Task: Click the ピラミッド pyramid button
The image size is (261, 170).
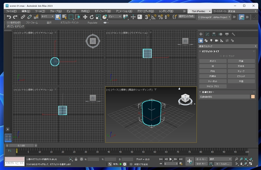Action: 241,76
